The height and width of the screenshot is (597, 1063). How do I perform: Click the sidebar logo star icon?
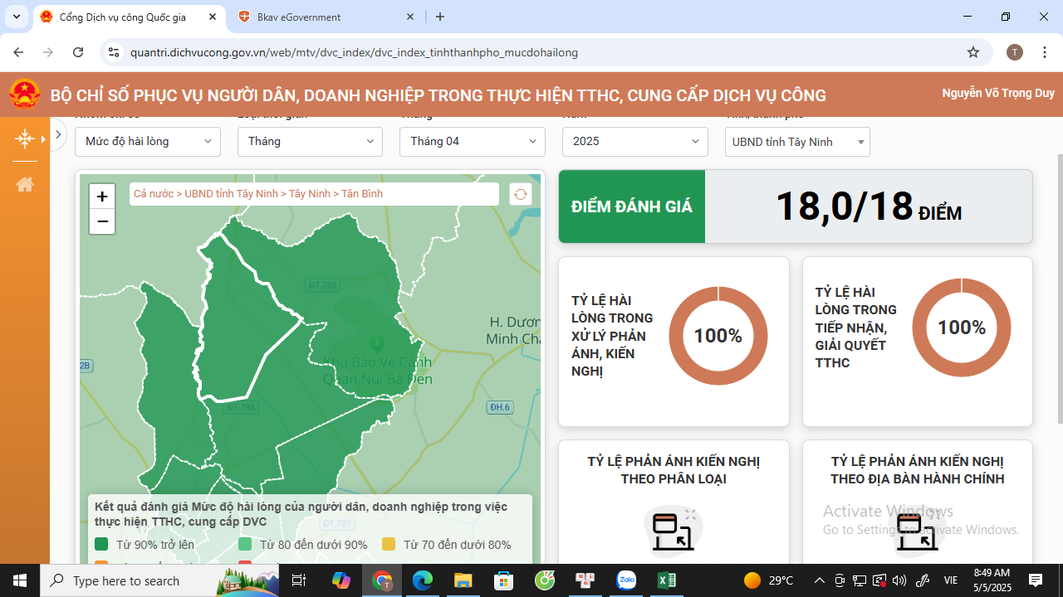(x=25, y=138)
